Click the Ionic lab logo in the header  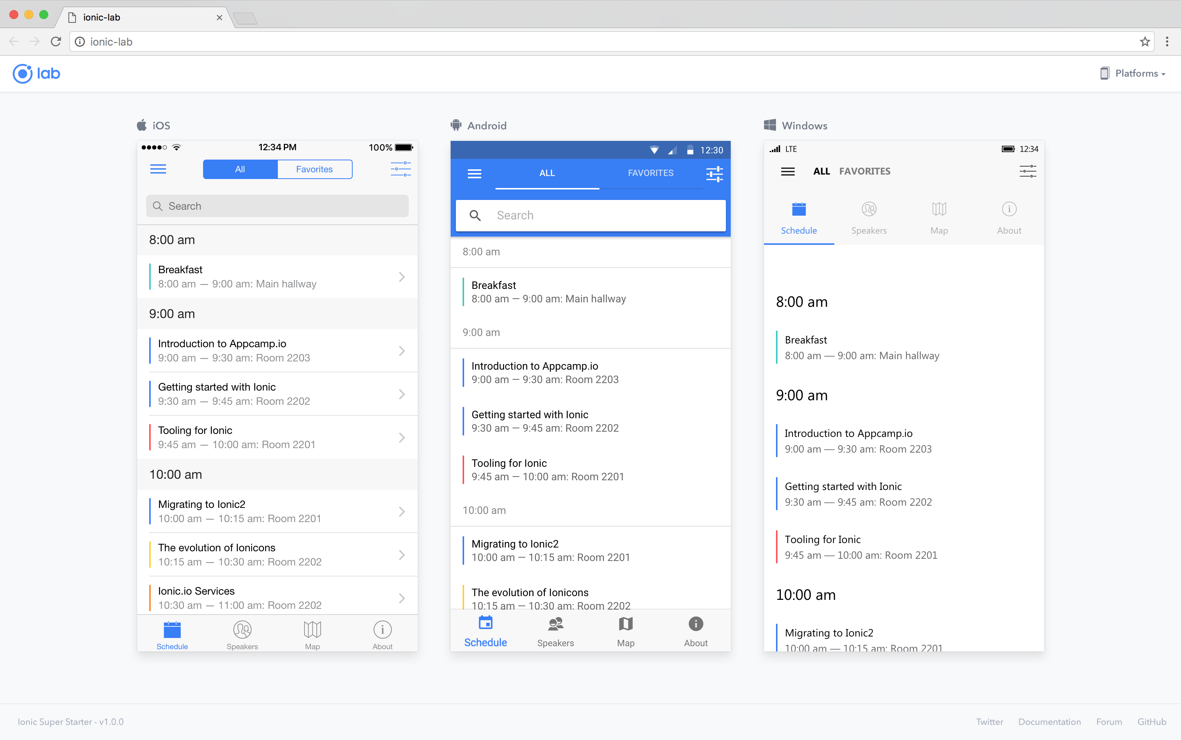pyautogui.click(x=36, y=73)
